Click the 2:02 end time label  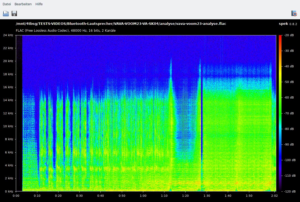coord(274,196)
